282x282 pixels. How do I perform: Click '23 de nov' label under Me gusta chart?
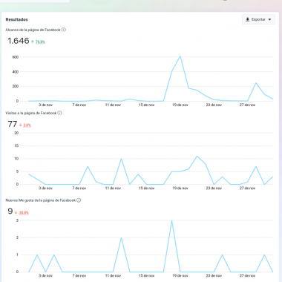click(x=214, y=275)
